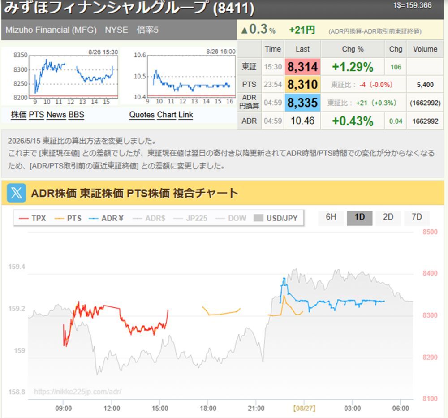448x418 pixels.
Task: Click the Volume column header
Action: pyautogui.click(x=425, y=49)
